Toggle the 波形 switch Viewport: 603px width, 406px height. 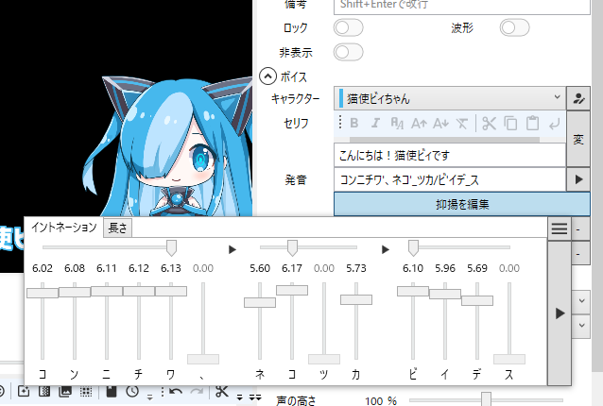514,27
